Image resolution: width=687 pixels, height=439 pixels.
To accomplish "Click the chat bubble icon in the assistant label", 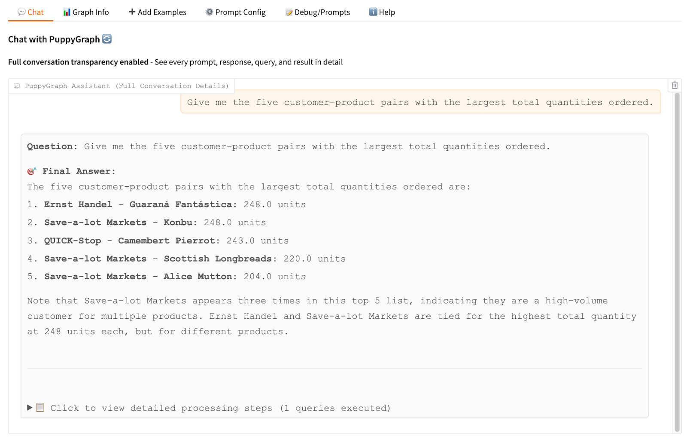I will (x=17, y=86).
